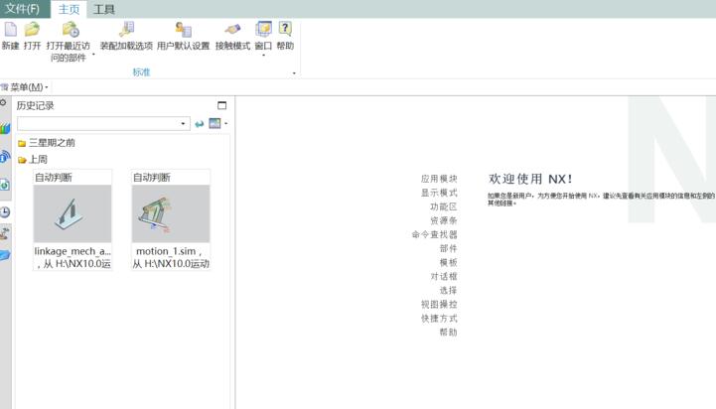Click the Selection (选择) link

point(448,290)
